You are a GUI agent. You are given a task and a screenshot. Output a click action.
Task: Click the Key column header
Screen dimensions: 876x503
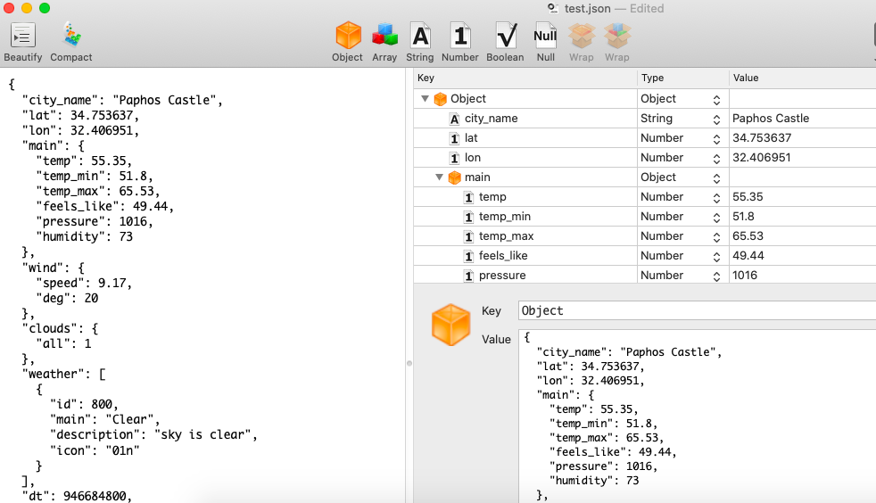525,78
